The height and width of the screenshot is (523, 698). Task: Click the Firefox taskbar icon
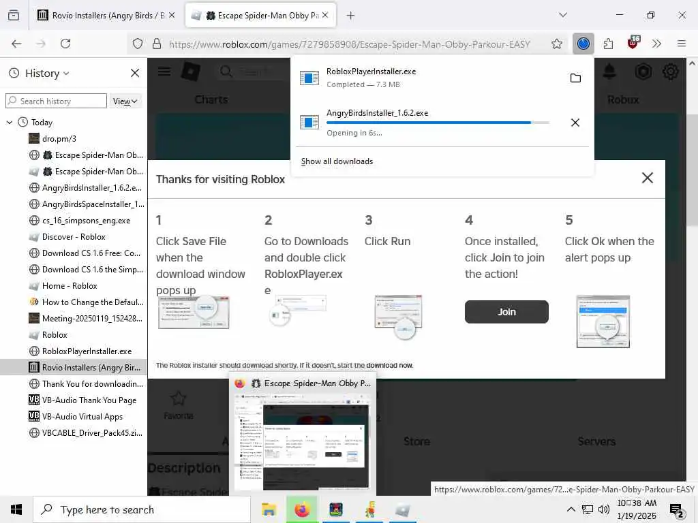pos(302,509)
